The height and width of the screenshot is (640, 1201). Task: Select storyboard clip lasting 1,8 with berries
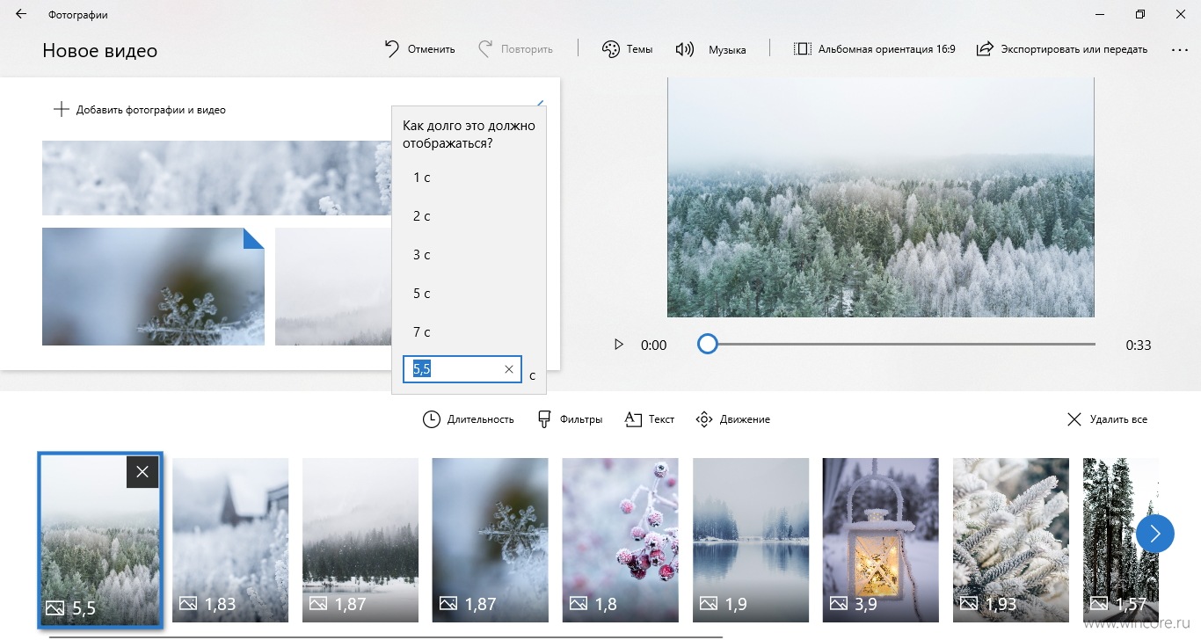[621, 540]
